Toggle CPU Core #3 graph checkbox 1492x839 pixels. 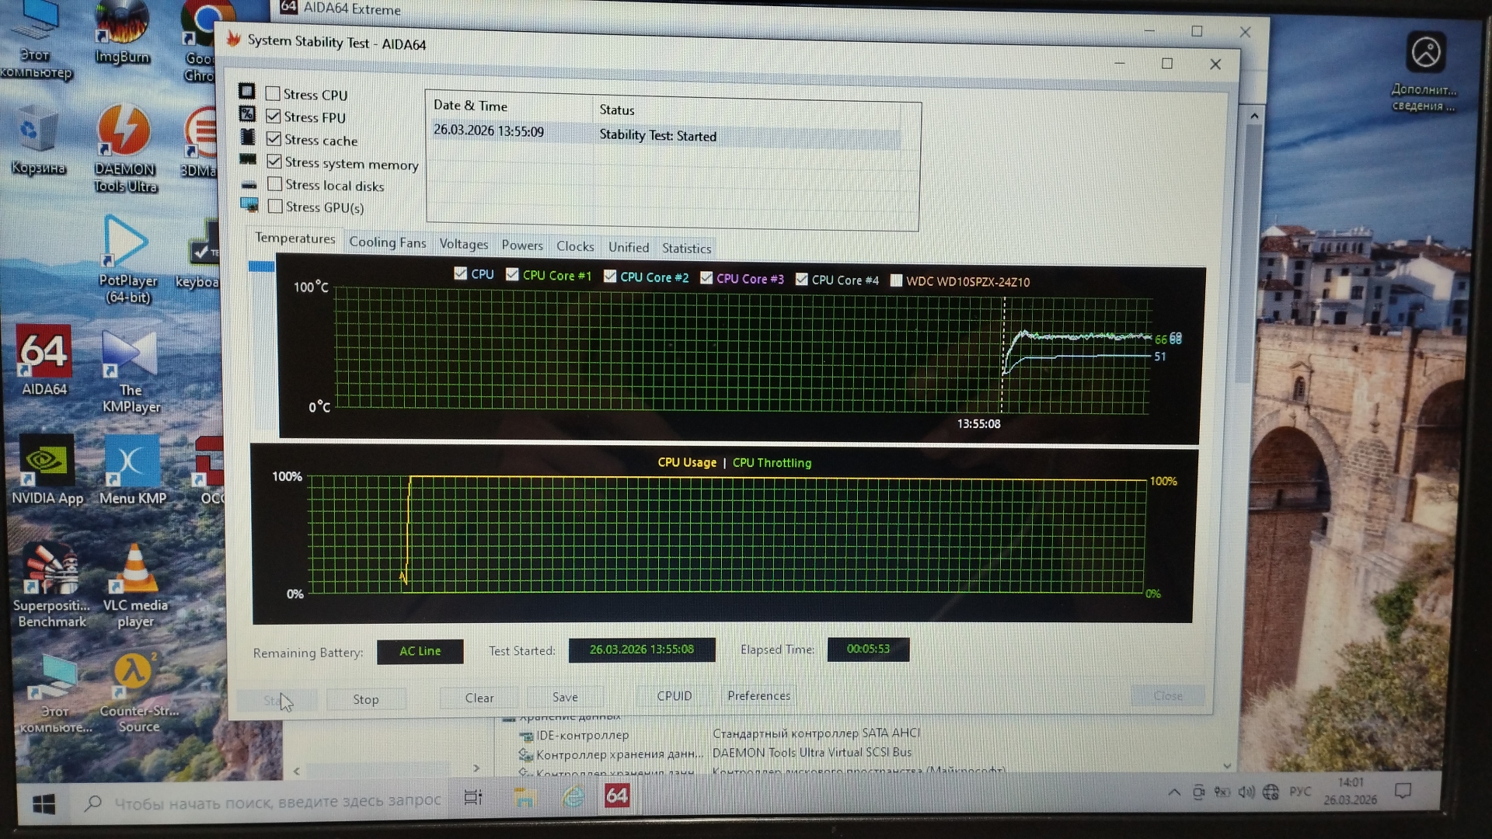click(706, 278)
